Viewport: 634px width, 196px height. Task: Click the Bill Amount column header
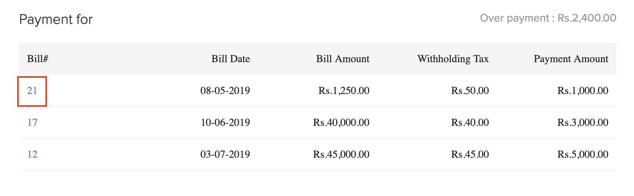coord(342,59)
